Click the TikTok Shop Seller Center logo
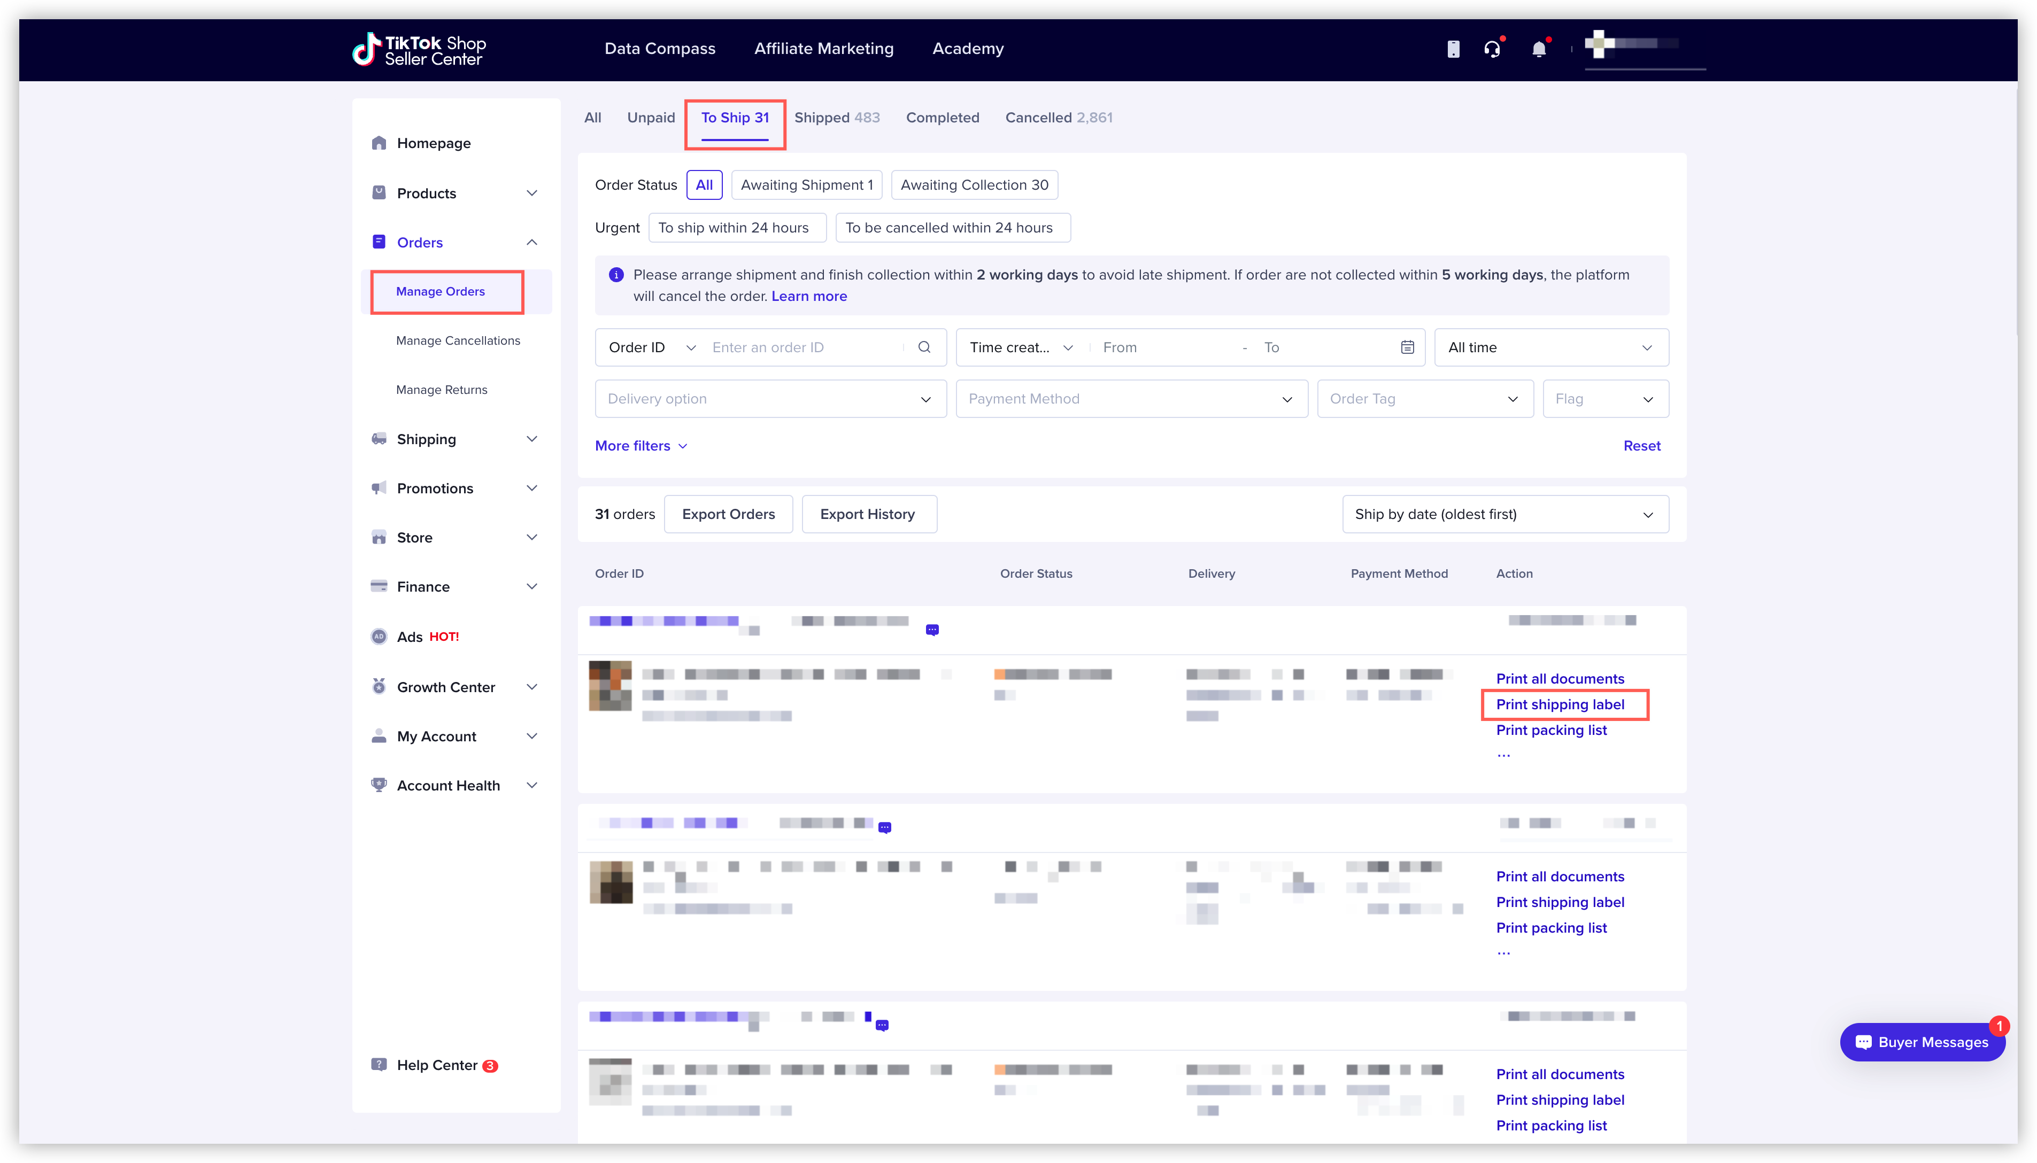The height and width of the screenshot is (1163, 2037). pos(419,50)
